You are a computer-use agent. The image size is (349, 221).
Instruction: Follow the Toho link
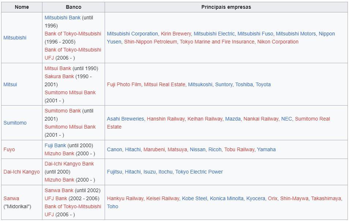point(113,206)
